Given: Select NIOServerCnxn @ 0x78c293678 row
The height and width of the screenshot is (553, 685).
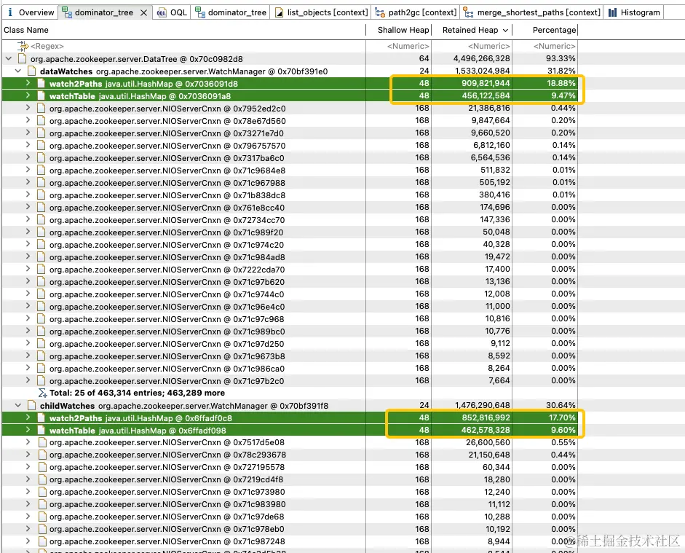Looking at the screenshot, I should tap(290, 455).
